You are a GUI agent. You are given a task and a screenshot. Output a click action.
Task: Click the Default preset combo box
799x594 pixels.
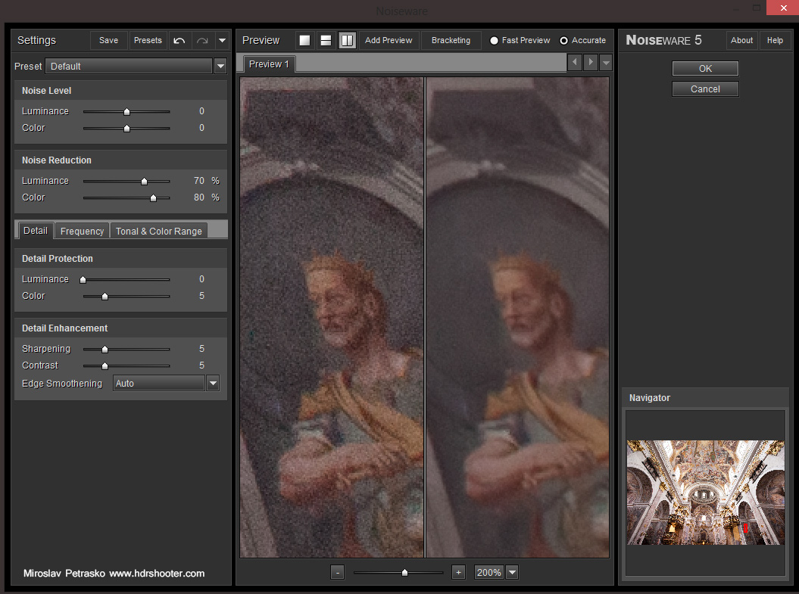coord(129,66)
